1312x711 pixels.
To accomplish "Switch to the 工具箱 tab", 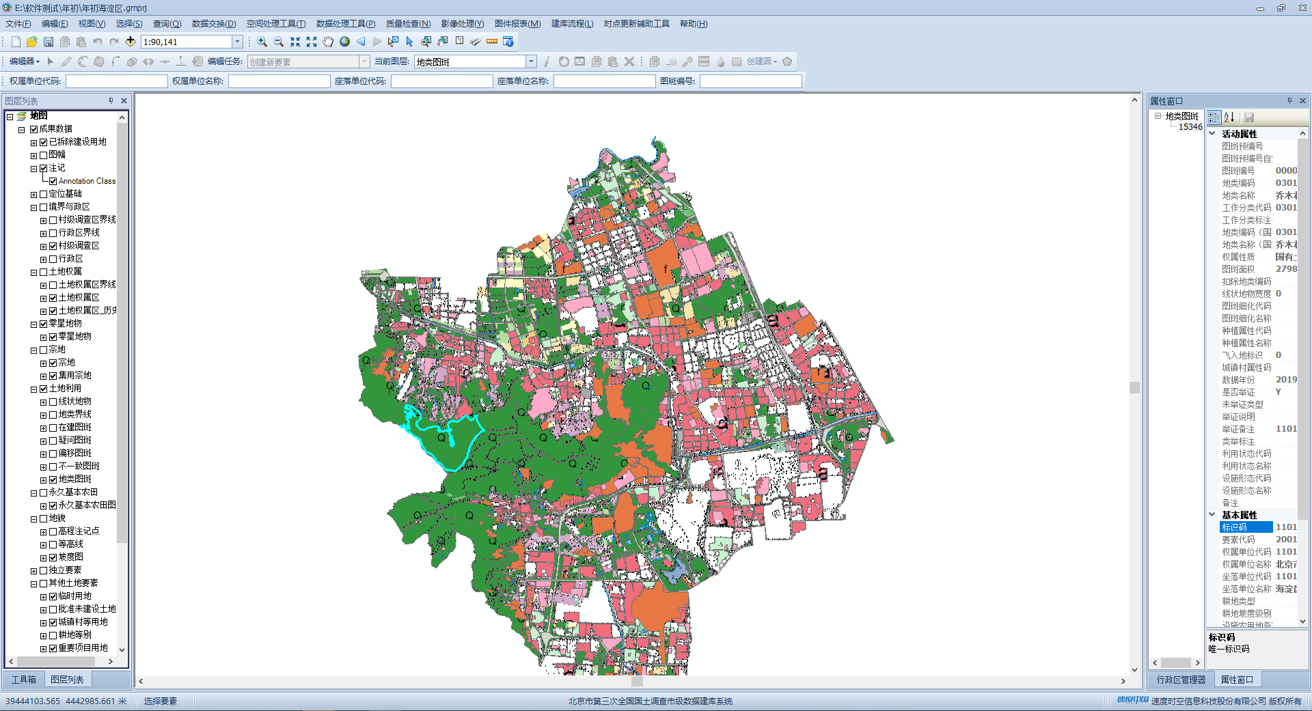I will (24, 680).
